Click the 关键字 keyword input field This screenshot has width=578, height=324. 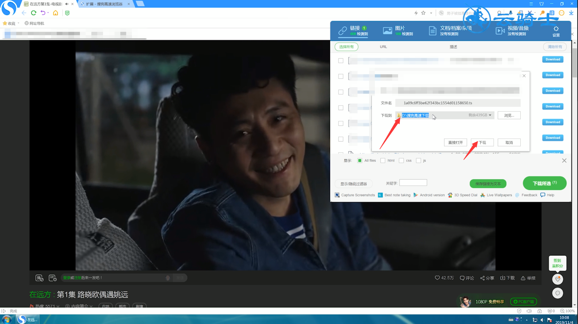(413, 183)
